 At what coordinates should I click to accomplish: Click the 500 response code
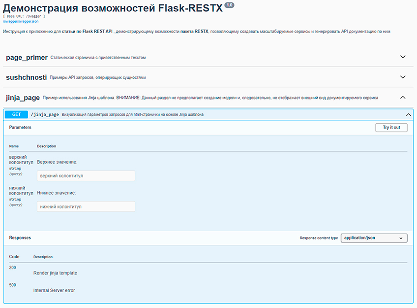pyautogui.click(x=13, y=285)
